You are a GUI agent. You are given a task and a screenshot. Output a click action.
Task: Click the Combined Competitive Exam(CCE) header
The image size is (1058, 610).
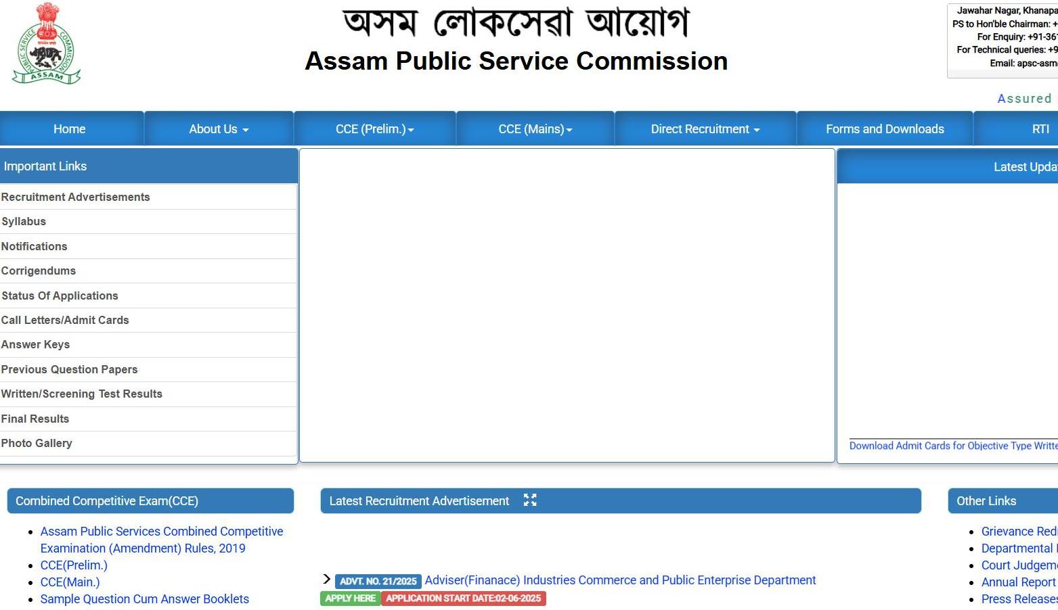(x=150, y=501)
